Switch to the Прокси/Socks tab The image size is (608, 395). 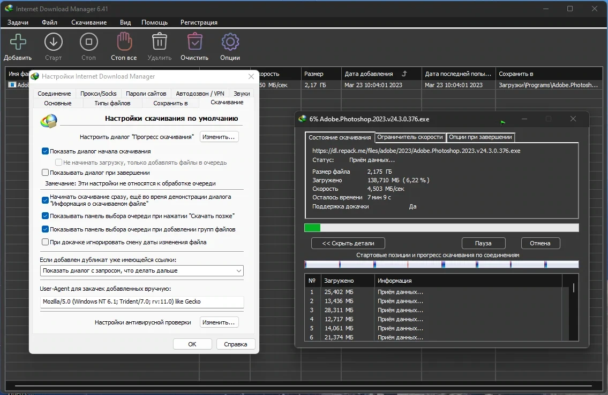pyautogui.click(x=98, y=94)
